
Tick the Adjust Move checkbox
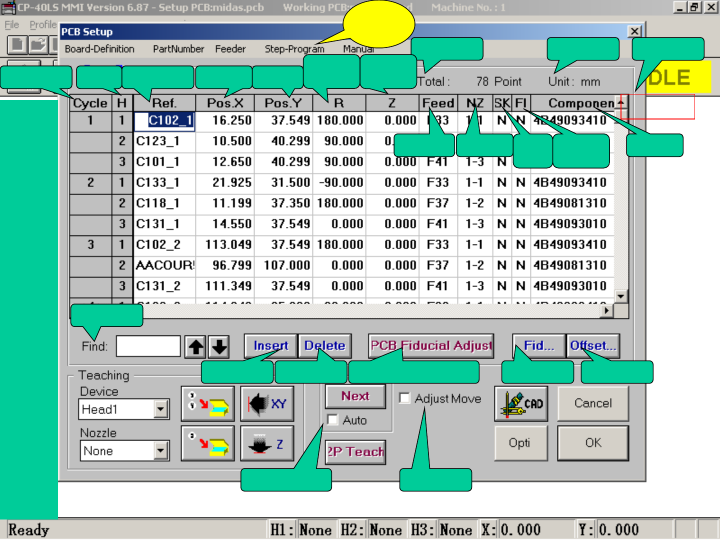point(405,398)
